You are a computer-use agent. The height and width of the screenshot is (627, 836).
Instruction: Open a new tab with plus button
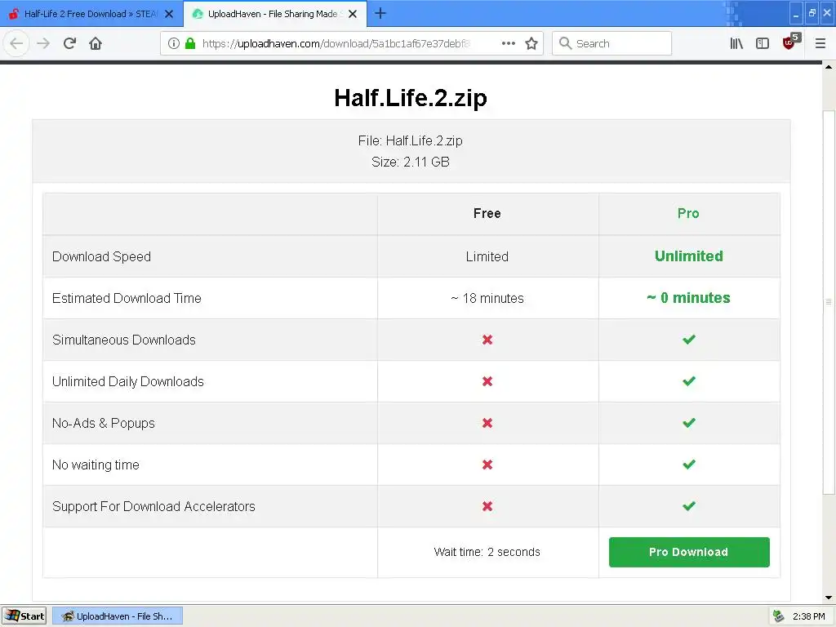click(380, 13)
